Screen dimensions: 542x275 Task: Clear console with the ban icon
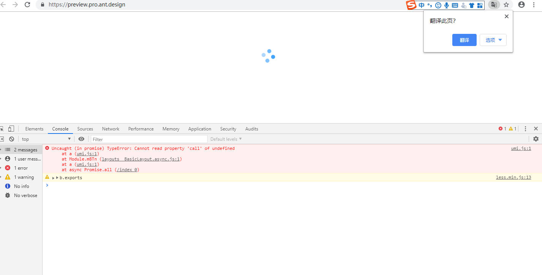tap(12, 139)
